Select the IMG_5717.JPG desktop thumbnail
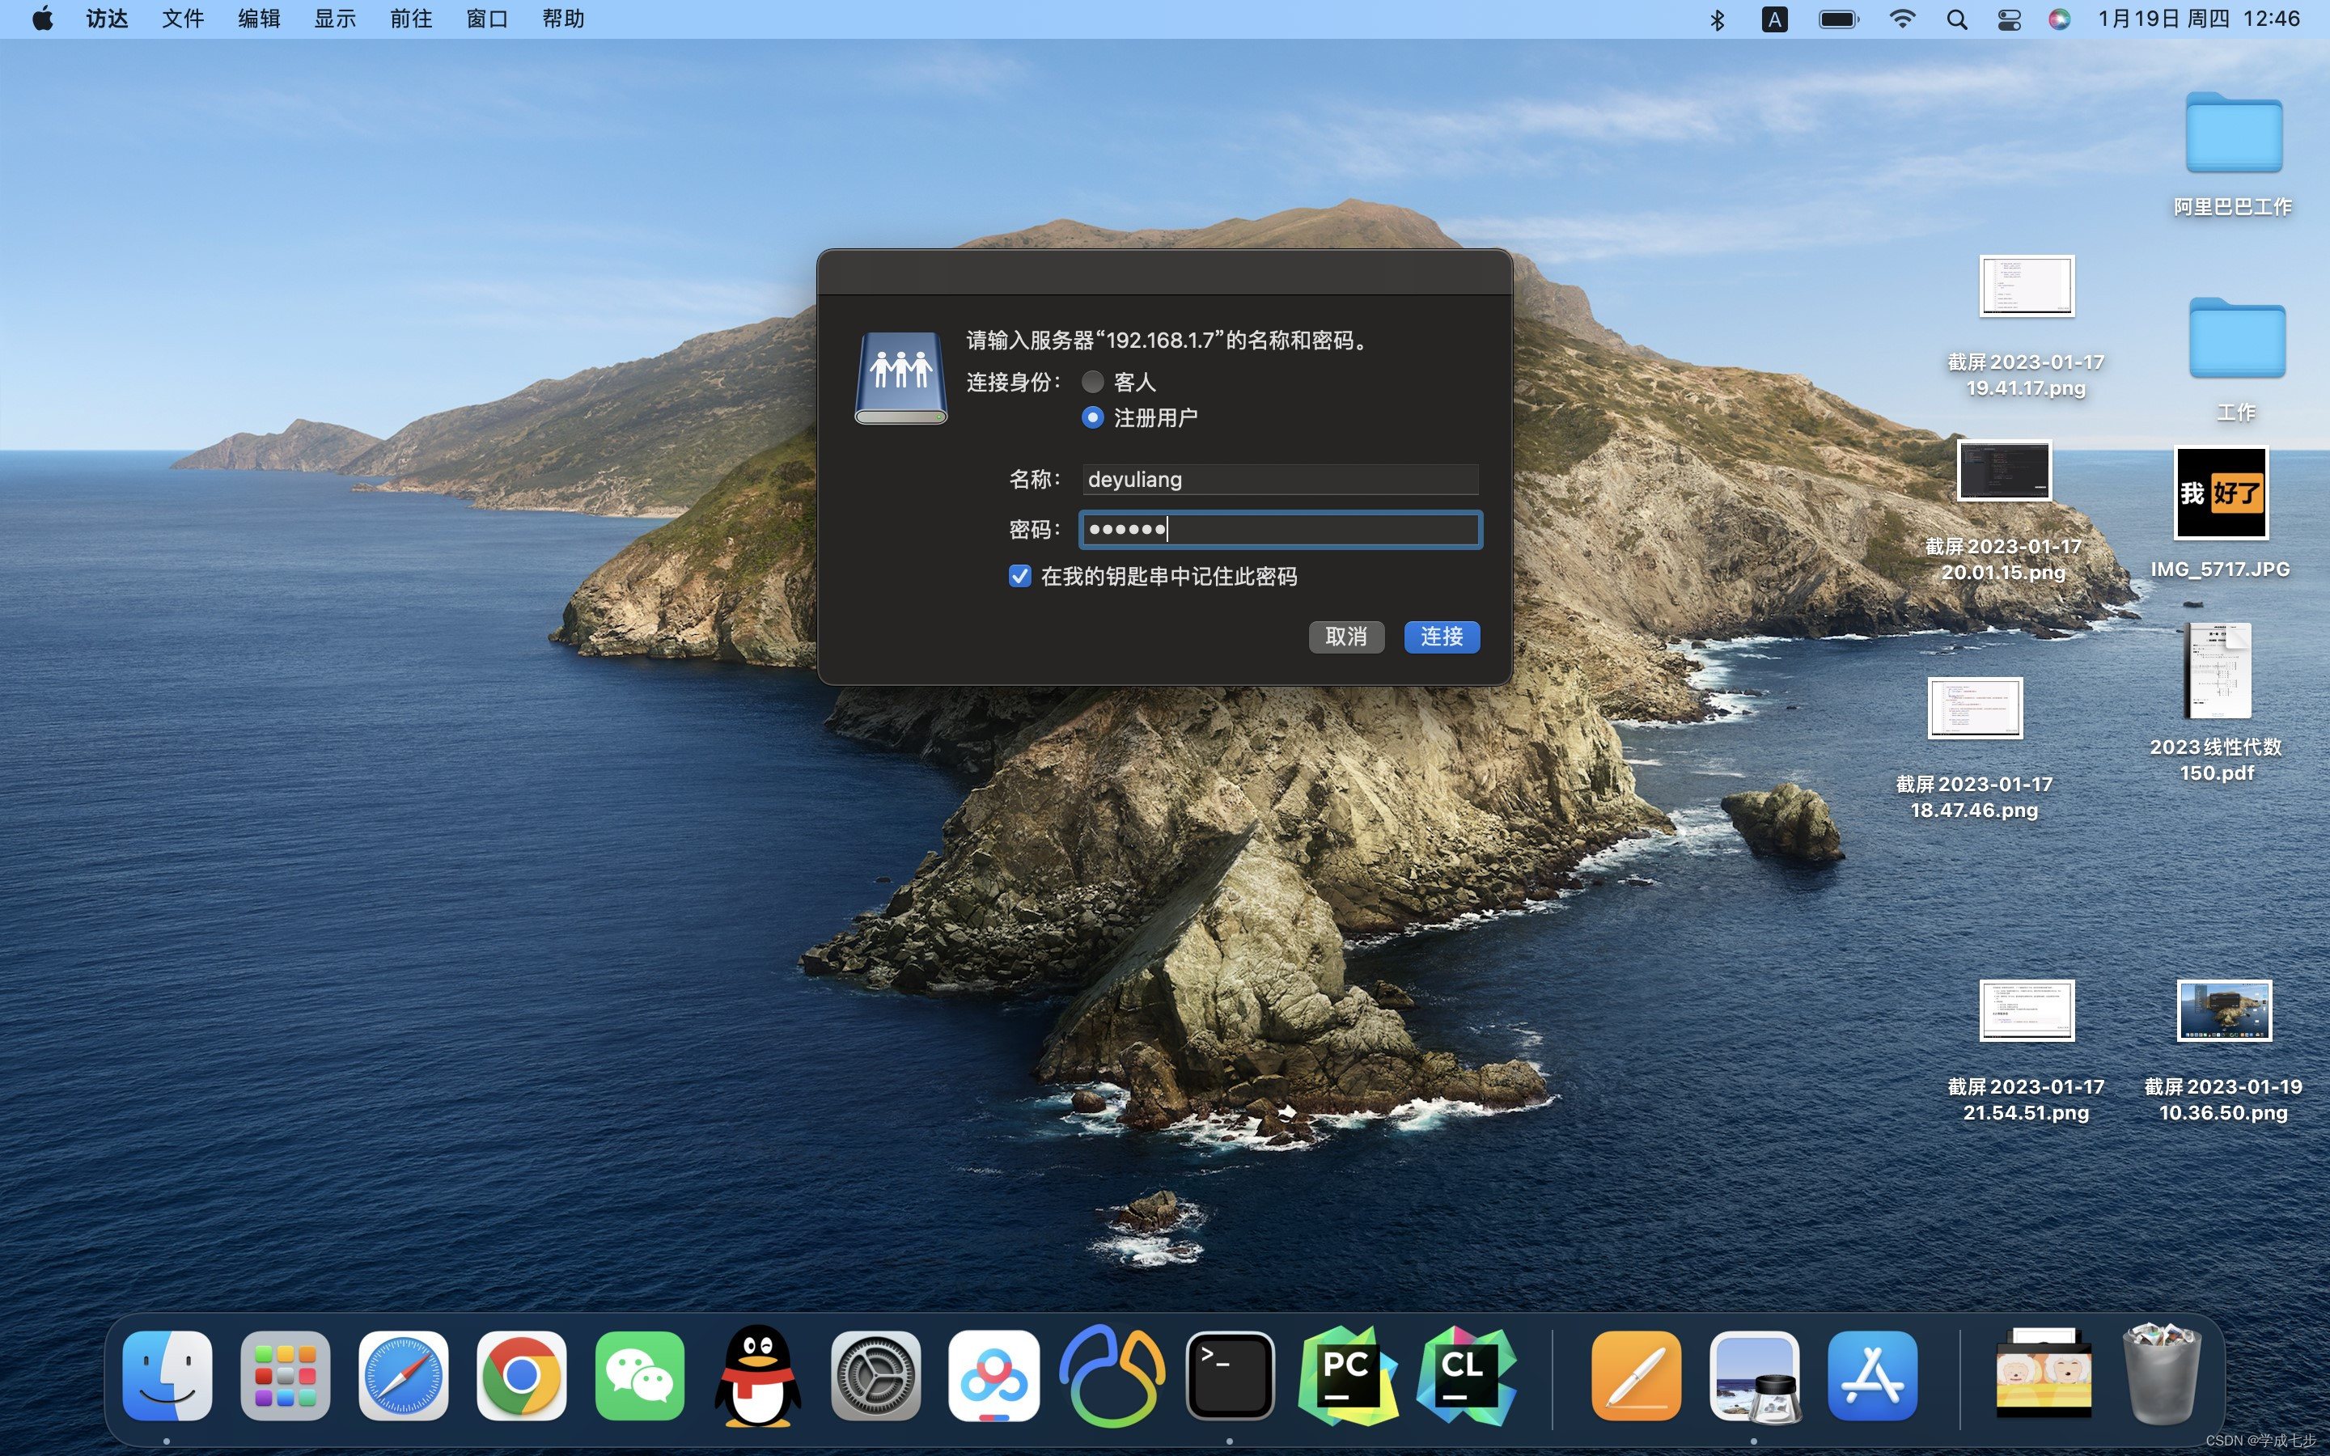Viewport: 2330px width, 1456px height. 2220,493
